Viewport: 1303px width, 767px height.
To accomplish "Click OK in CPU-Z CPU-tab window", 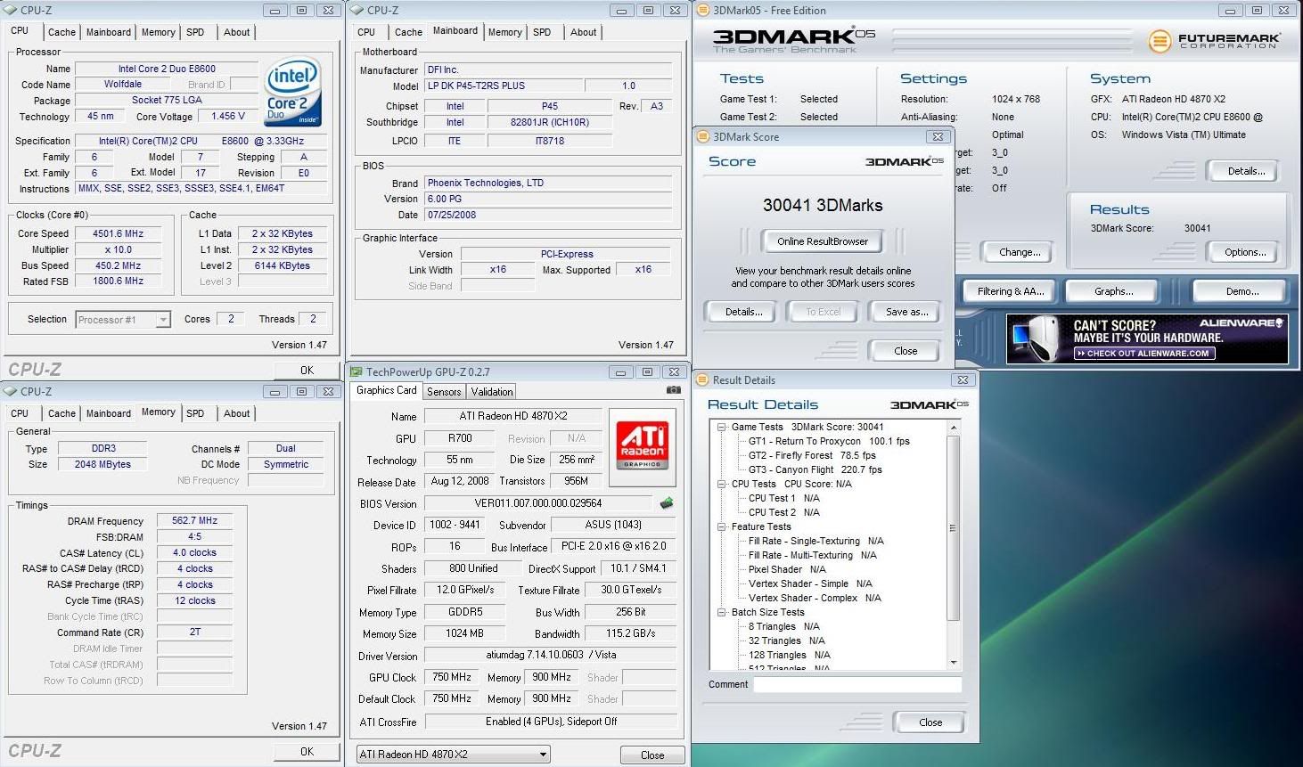I will tap(307, 371).
